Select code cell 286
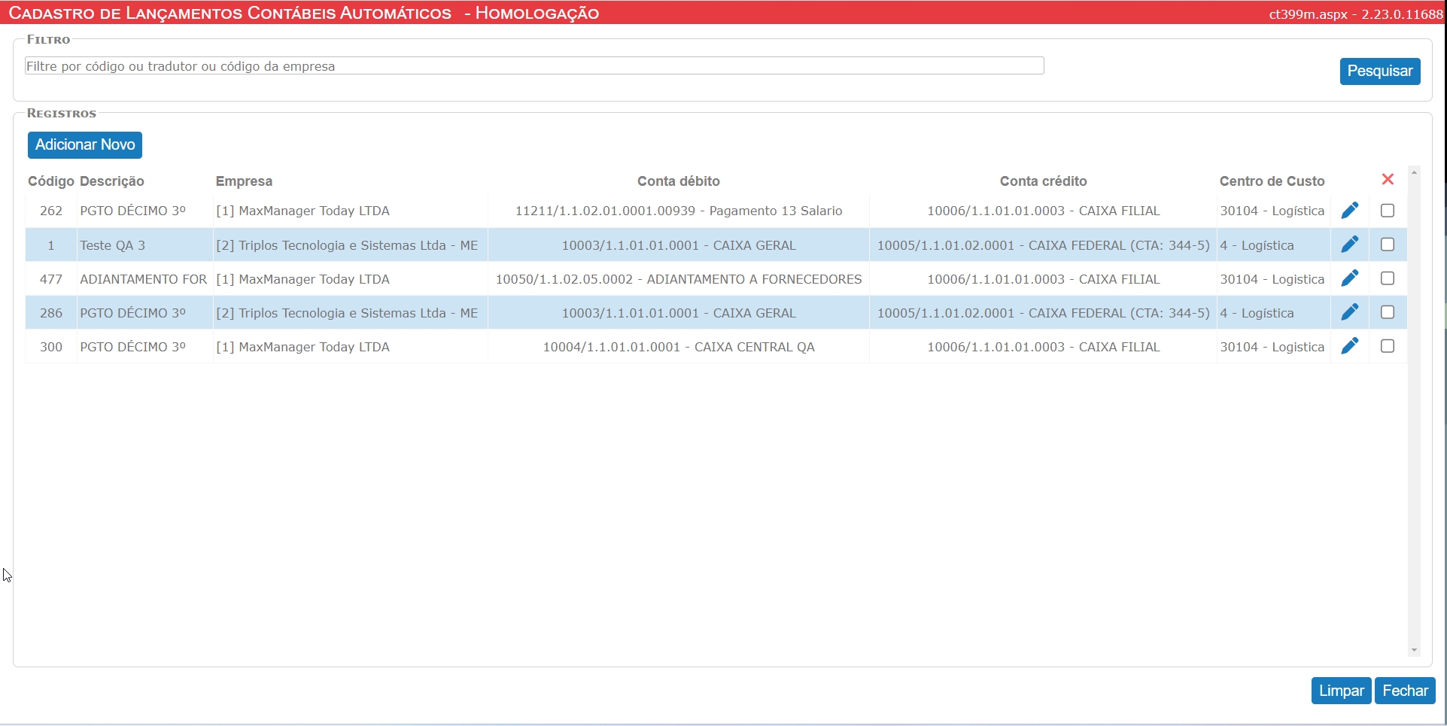 (x=51, y=313)
